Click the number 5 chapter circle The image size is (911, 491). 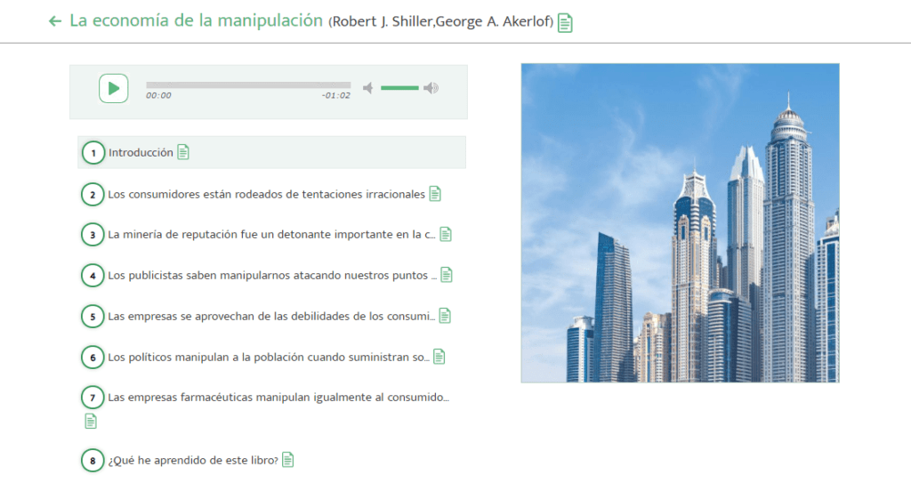[x=93, y=317]
